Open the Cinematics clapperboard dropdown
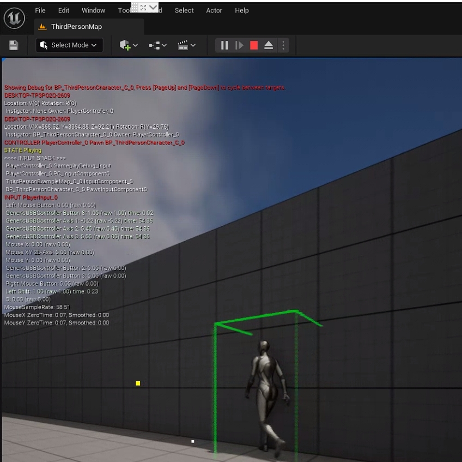This screenshot has width=462, height=462. [x=187, y=45]
